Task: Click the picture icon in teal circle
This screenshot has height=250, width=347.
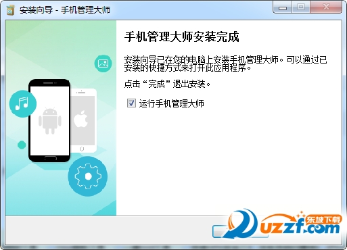Action: point(103,64)
